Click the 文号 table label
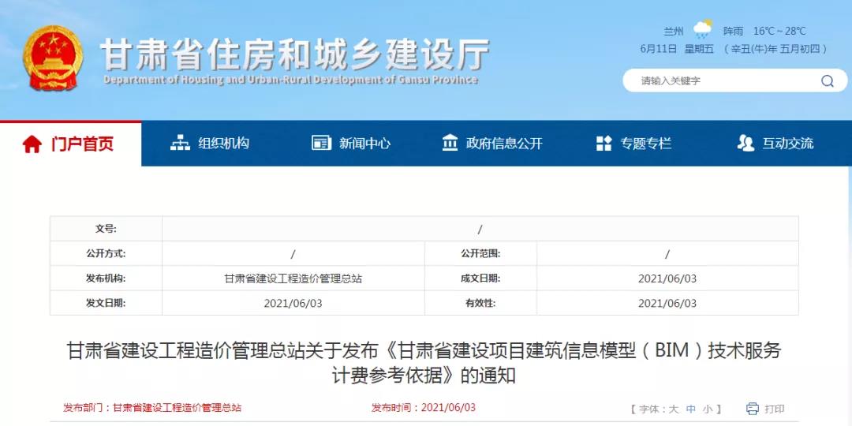 click(106, 229)
